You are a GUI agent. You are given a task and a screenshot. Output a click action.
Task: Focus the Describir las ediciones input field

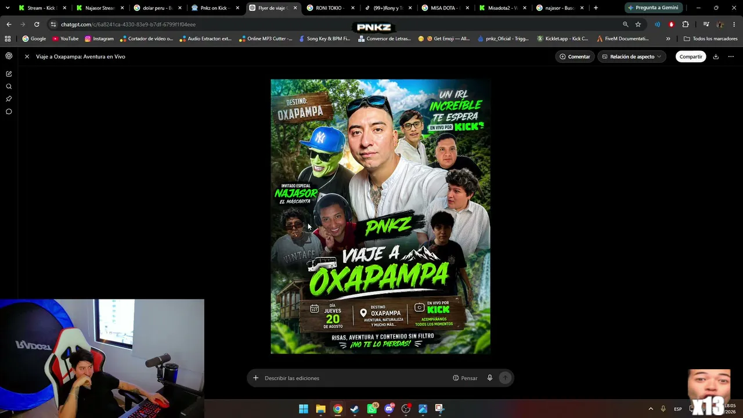(x=354, y=378)
